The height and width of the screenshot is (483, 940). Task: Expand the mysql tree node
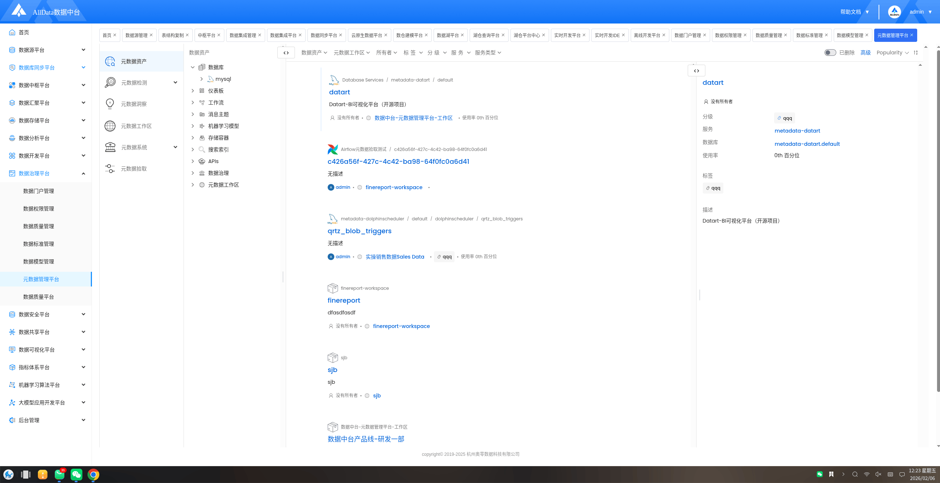[x=202, y=79]
